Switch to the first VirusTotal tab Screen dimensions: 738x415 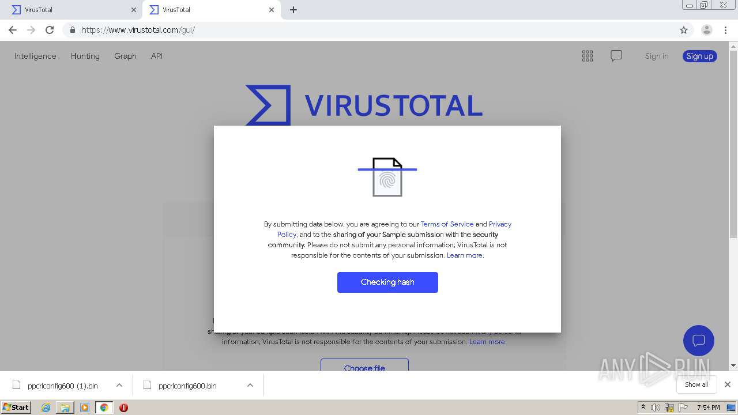[72, 10]
